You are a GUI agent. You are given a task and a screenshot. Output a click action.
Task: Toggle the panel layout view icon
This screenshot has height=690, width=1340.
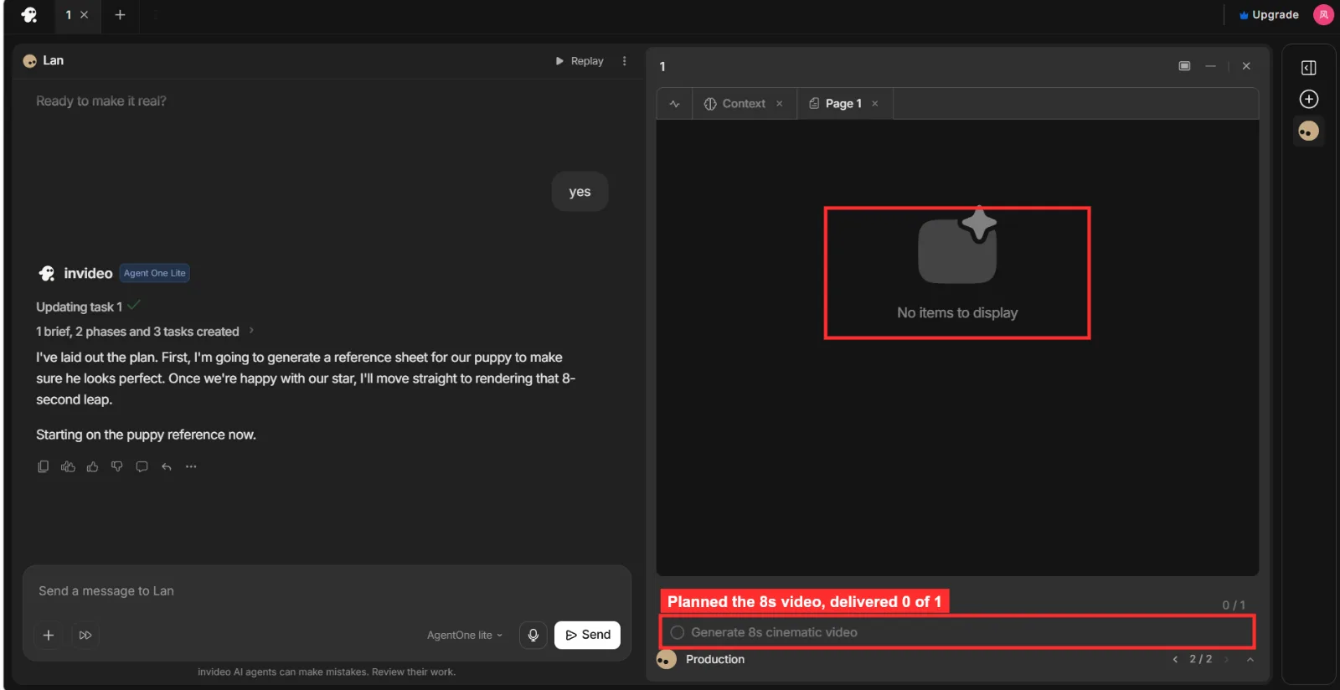point(1184,66)
